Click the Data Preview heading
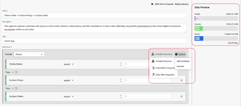The image size is (241, 106). 202,7
